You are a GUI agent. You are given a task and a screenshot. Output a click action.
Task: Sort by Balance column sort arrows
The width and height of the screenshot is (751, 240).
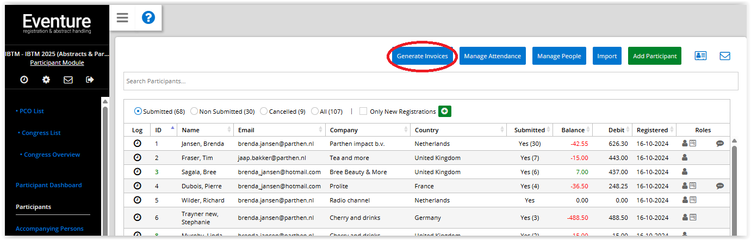coord(588,130)
